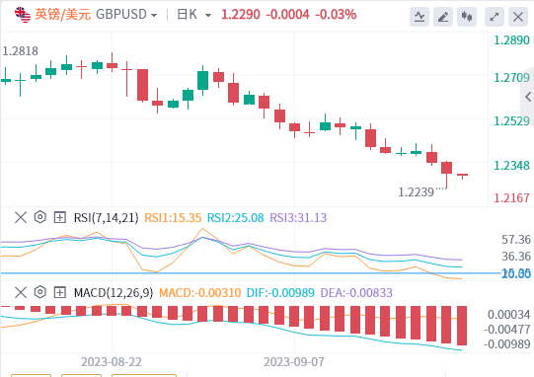534x377 pixels.
Task: Close the chart with top-right X icon
Action: point(518,17)
